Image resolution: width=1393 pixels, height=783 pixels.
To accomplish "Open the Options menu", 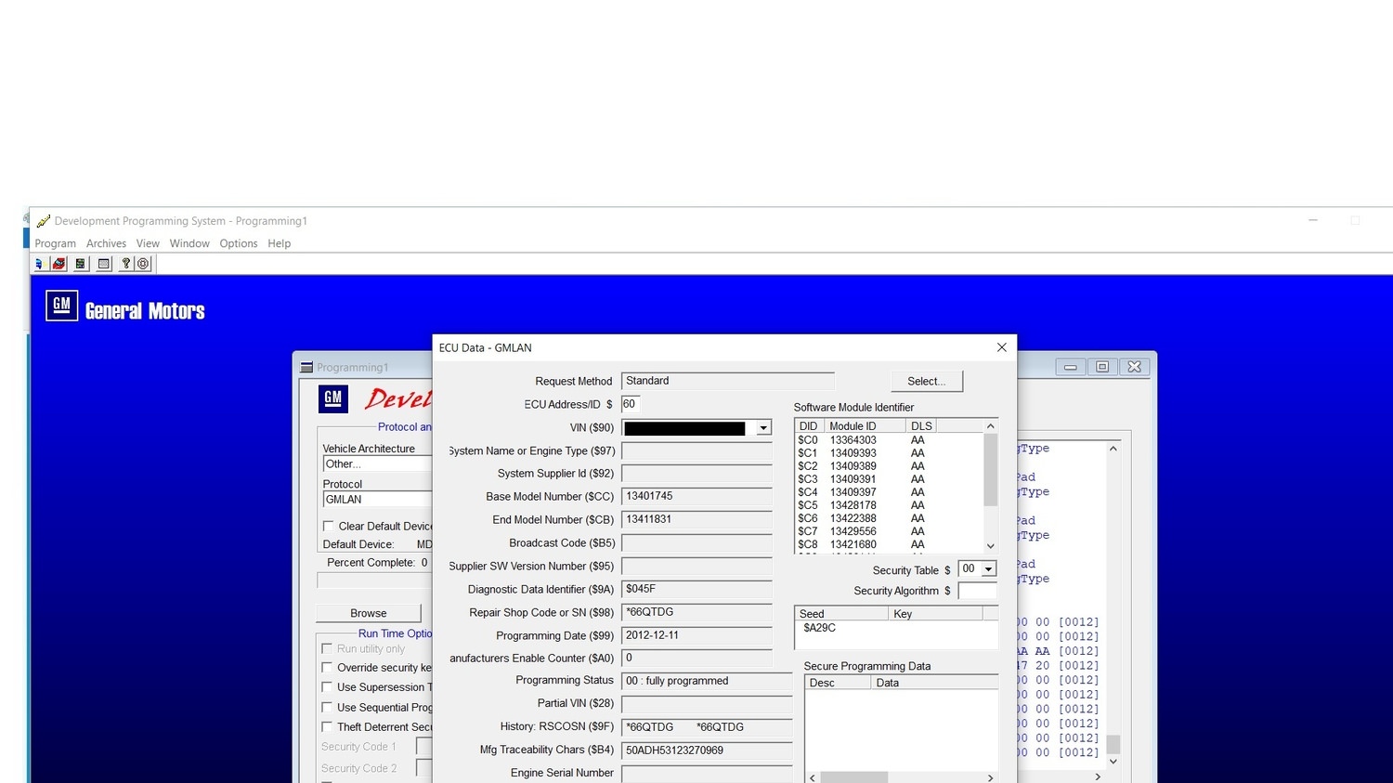I will click(239, 243).
